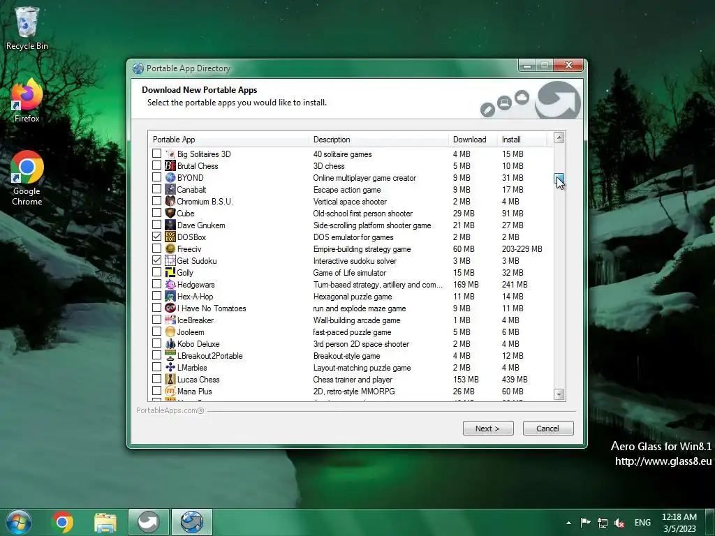Click the Jooleem app icon
Screen dimensions: 715x536
point(170,332)
